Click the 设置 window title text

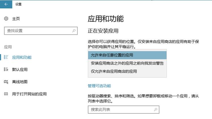18,4
